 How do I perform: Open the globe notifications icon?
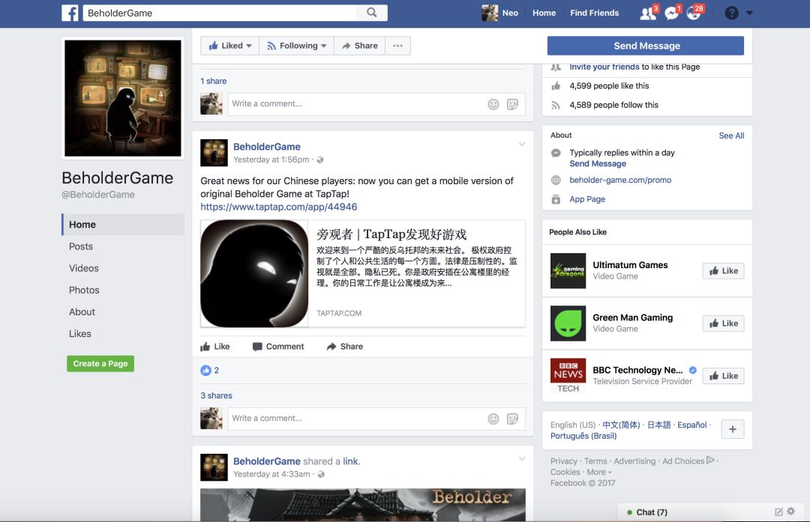pyautogui.click(x=694, y=13)
